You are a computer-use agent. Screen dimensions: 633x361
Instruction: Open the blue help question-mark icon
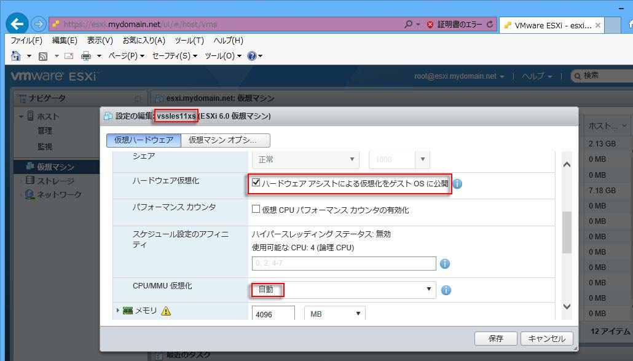click(x=252, y=56)
